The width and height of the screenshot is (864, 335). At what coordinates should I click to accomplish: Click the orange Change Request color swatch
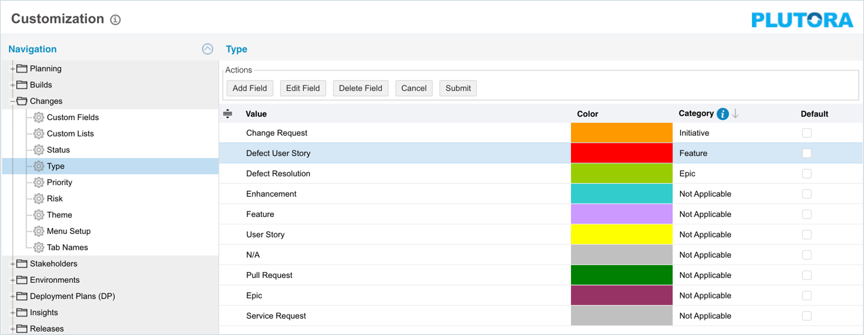[x=621, y=133]
